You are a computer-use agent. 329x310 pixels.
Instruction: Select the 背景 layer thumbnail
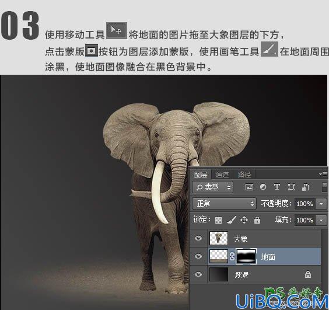219,274
